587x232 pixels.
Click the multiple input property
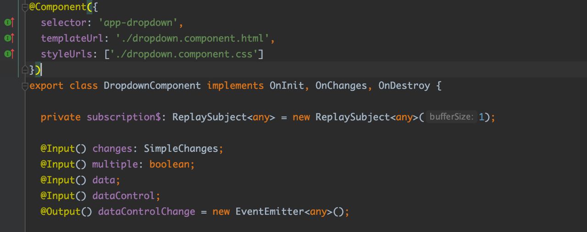point(115,164)
